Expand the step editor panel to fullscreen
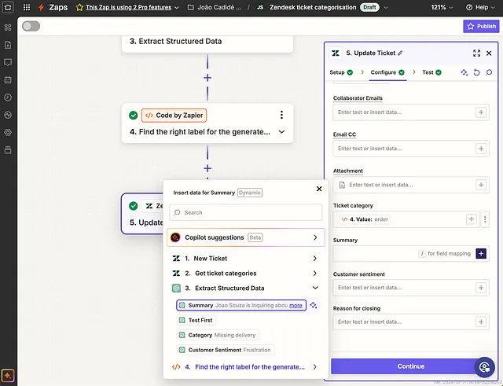Viewport: 503px width, 386px height. [477, 53]
